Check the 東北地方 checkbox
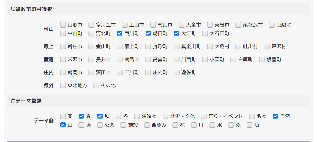 coord(63,85)
